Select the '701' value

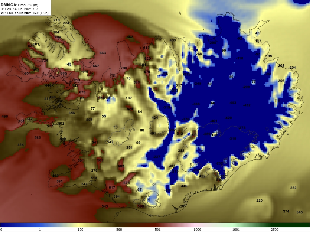tap(21, 121)
